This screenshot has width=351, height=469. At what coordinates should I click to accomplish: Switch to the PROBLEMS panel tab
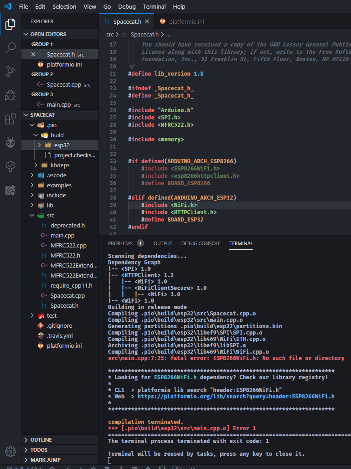120,243
